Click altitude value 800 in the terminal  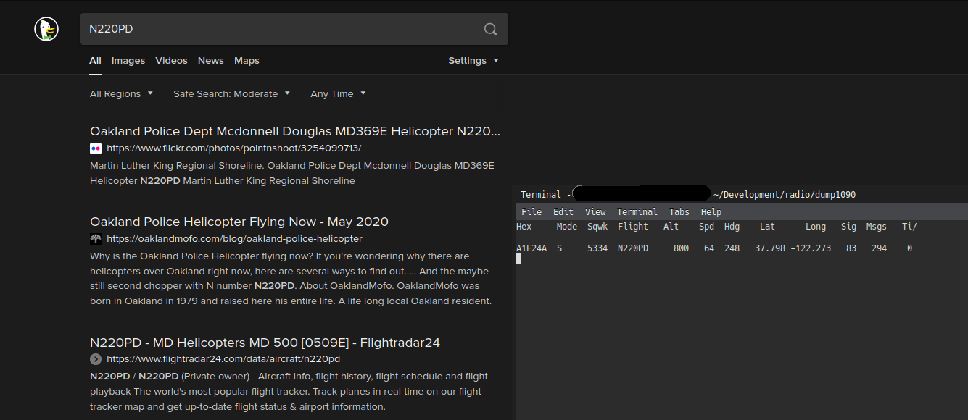click(x=681, y=248)
